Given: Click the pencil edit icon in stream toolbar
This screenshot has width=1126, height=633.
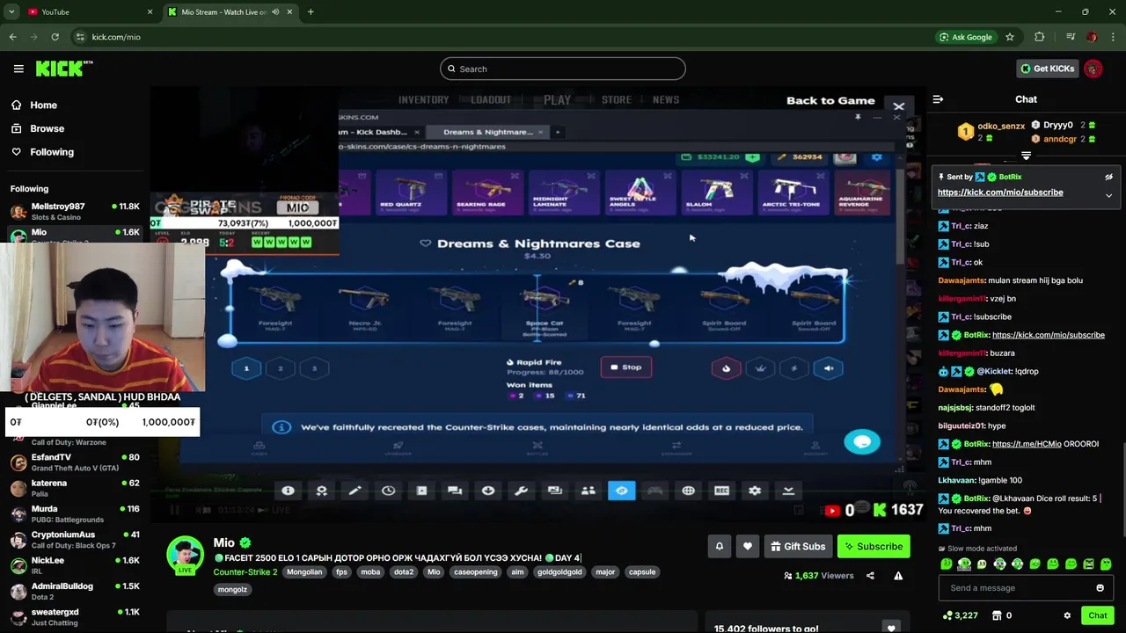Looking at the screenshot, I should click(355, 491).
